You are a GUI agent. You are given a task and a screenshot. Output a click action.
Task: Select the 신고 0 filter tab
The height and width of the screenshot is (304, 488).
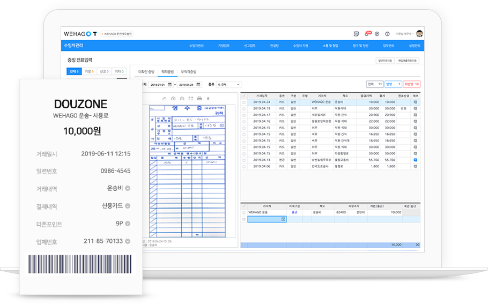click(104, 71)
